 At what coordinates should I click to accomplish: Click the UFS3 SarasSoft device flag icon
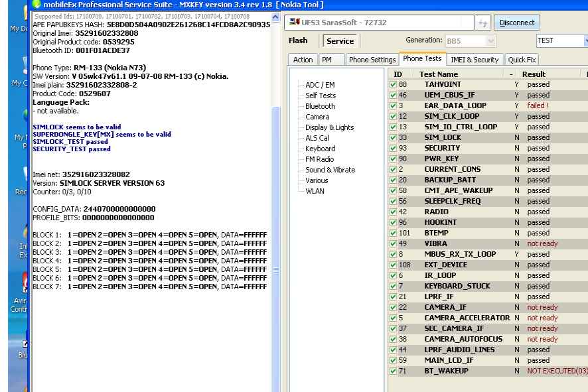(x=295, y=22)
